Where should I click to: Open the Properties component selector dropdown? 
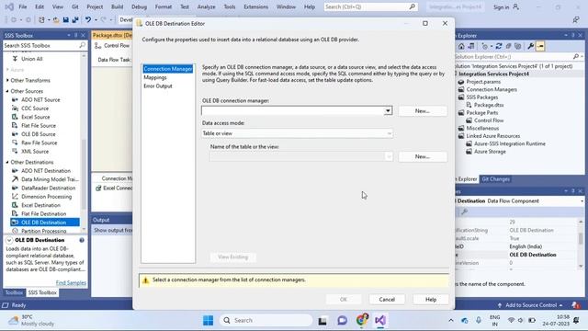(x=582, y=201)
